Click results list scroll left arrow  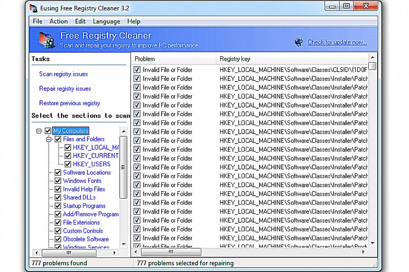click(x=136, y=252)
